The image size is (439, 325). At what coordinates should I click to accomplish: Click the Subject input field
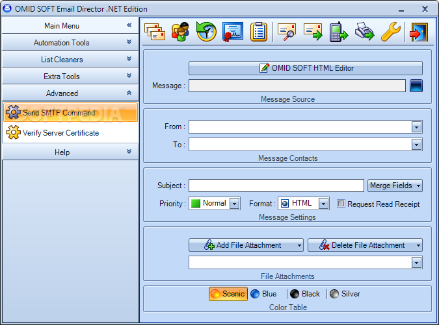click(276, 186)
